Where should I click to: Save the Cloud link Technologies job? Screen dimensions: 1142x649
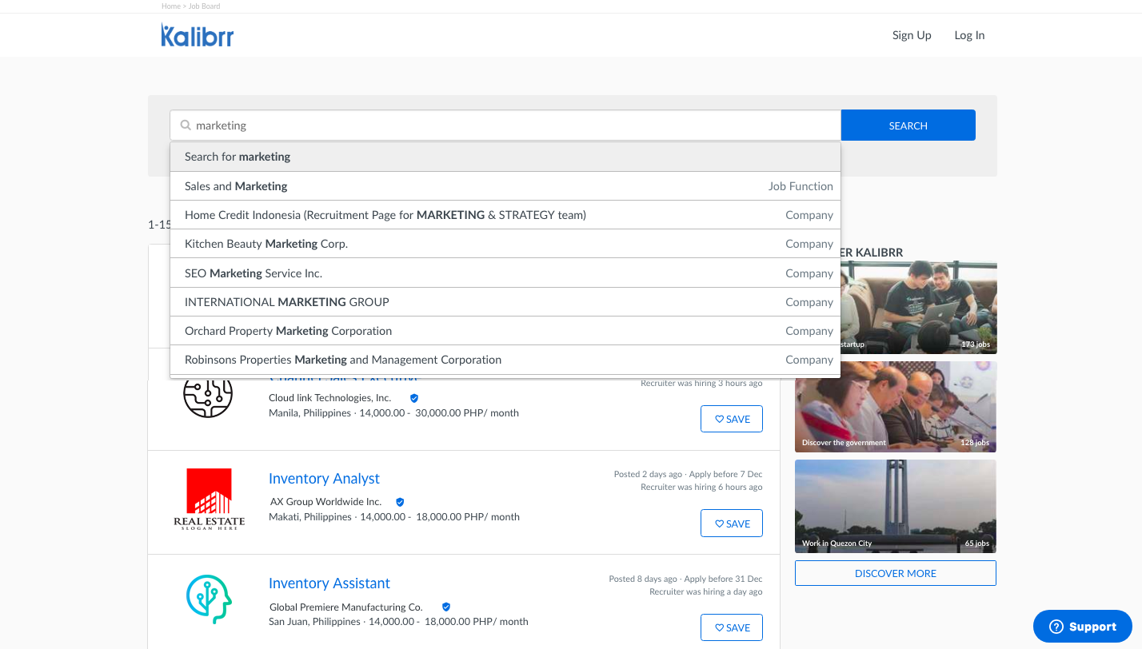click(x=731, y=419)
